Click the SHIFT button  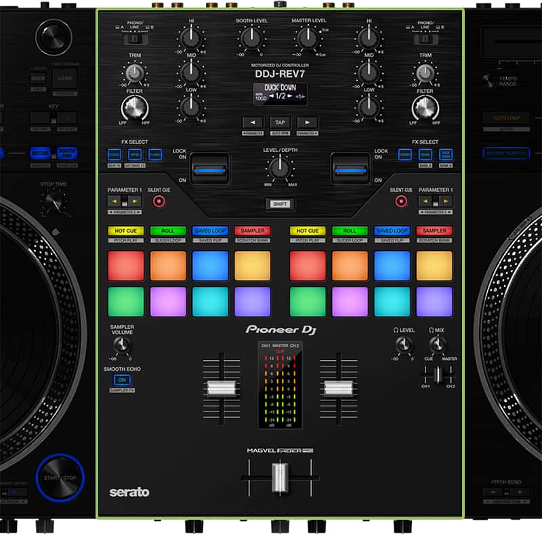pos(280,204)
